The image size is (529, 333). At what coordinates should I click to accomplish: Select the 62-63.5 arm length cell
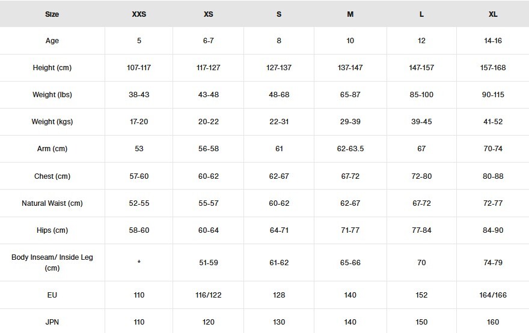pyautogui.click(x=350, y=149)
